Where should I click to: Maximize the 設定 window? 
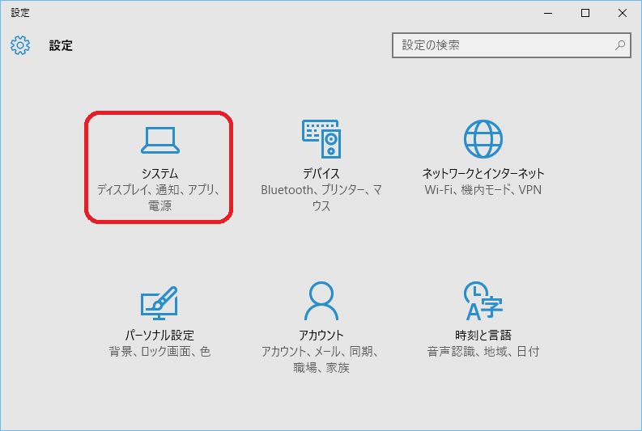pyautogui.click(x=585, y=13)
